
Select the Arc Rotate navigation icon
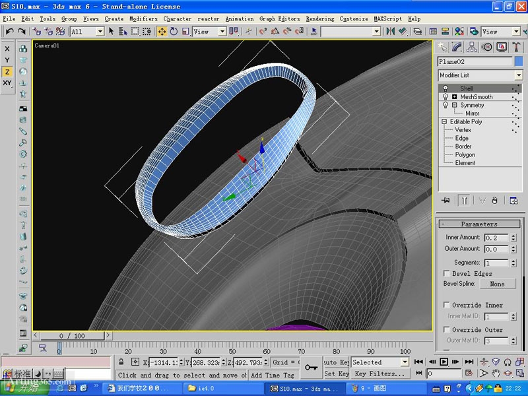[508, 373]
